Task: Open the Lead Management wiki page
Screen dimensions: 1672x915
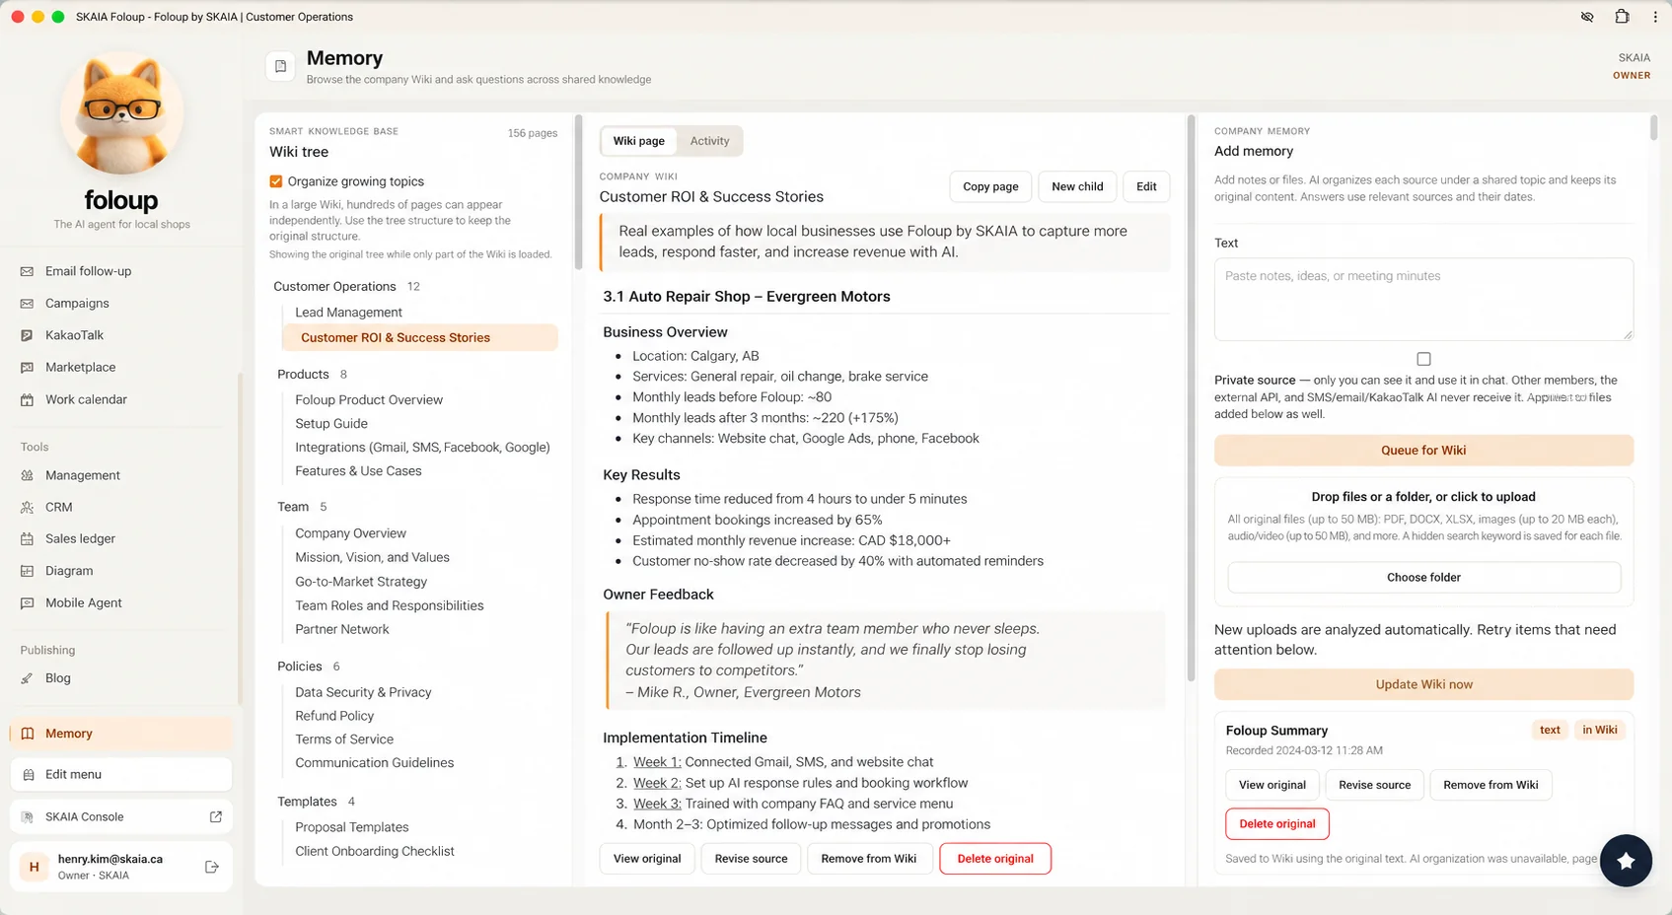Action: click(x=348, y=313)
